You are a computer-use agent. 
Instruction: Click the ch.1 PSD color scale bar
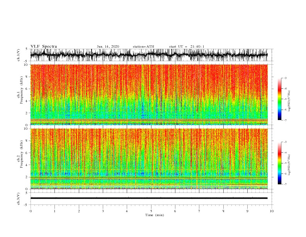(279, 99)
